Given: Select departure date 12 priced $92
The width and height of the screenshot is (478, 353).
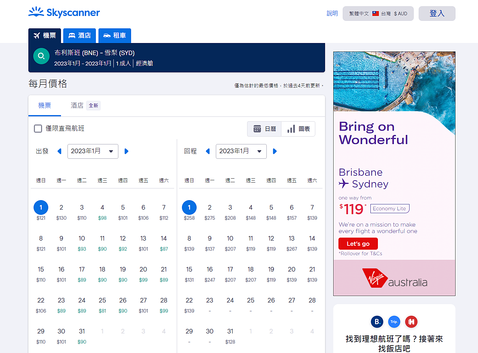Looking at the screenshot, I should click(x=123, y=243).
